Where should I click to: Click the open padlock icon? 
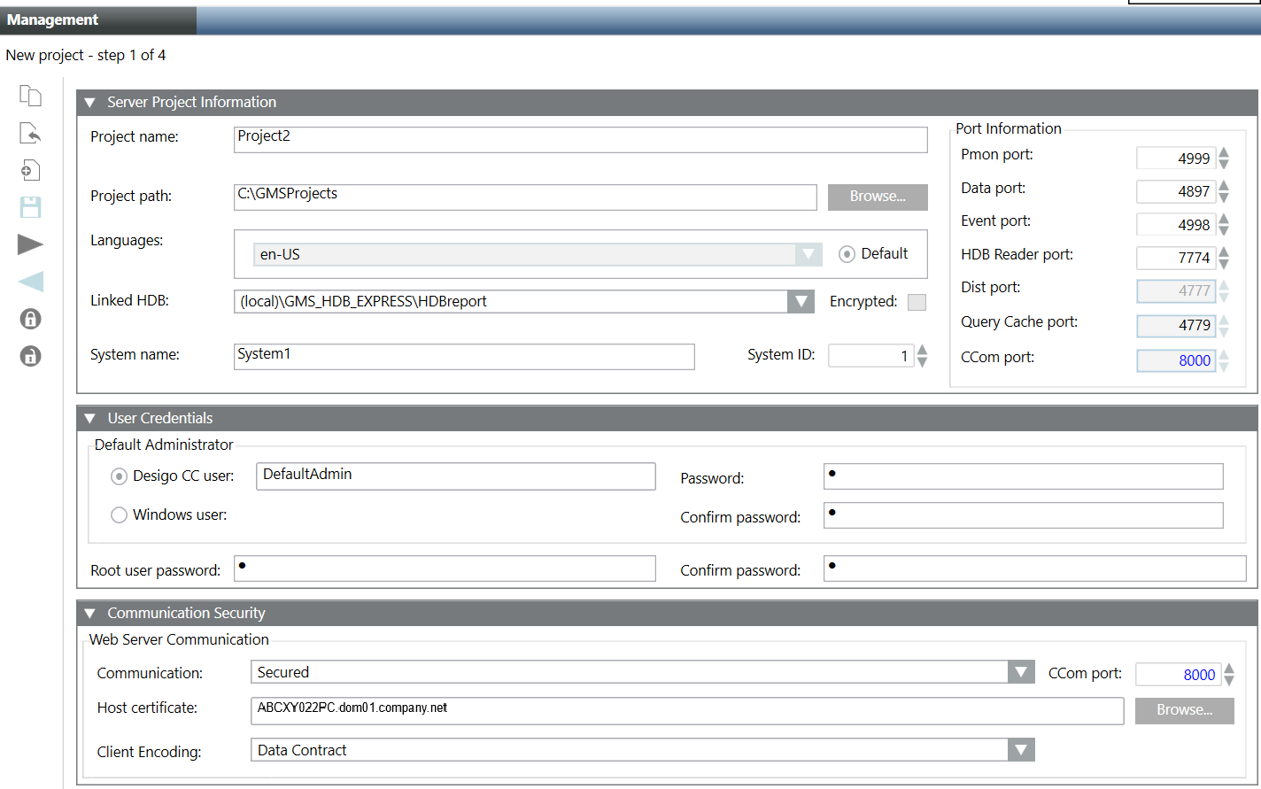tap(31, 356)
